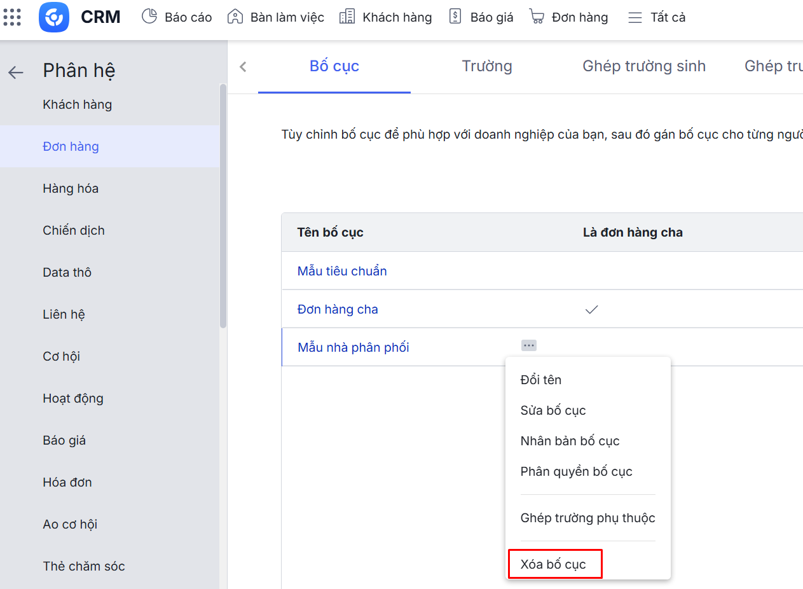Open Đơn hàng cart in top navigation
Screen dimensions: 803x589
568,17
